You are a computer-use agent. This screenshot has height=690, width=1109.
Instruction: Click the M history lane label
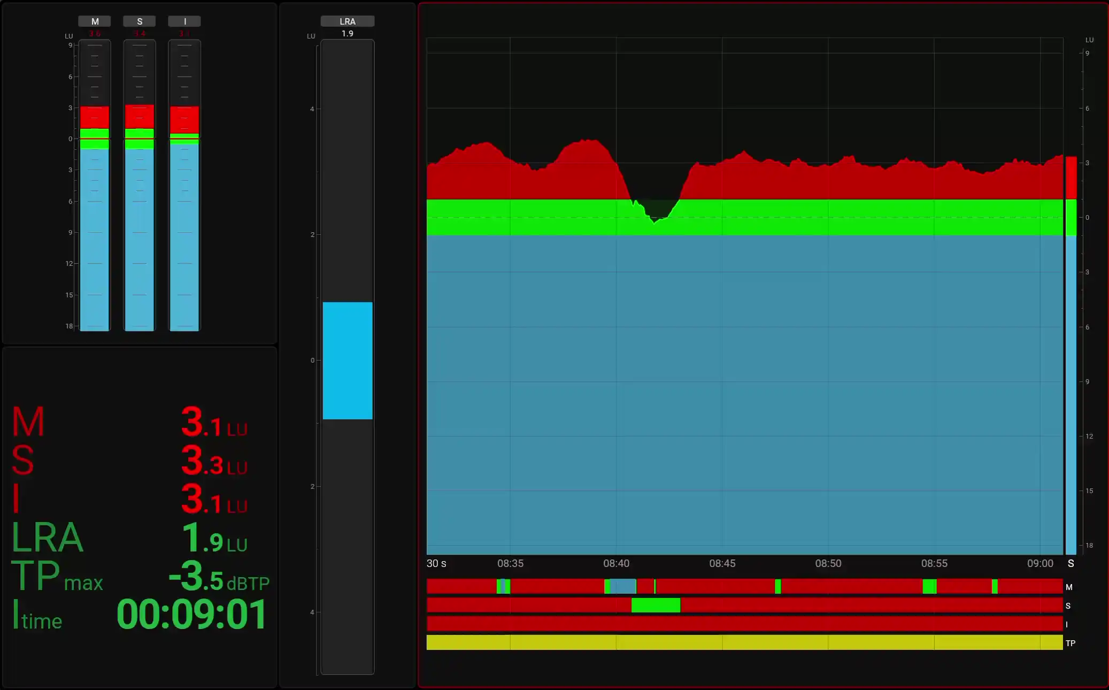coord(1069,587)
